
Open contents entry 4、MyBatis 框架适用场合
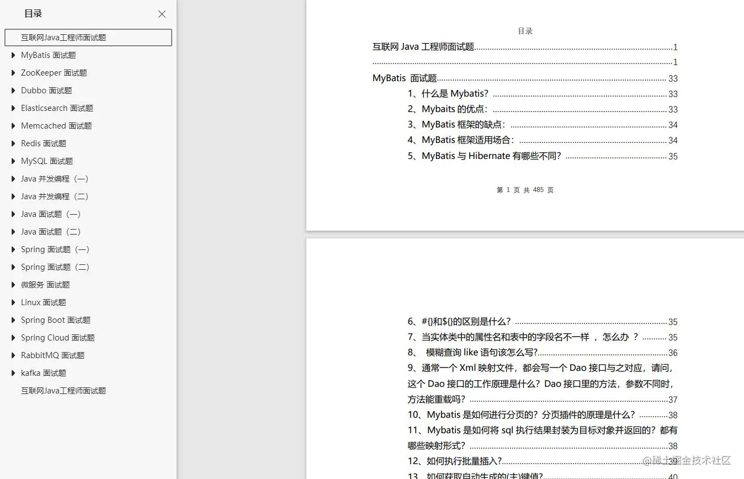point(543,140)
